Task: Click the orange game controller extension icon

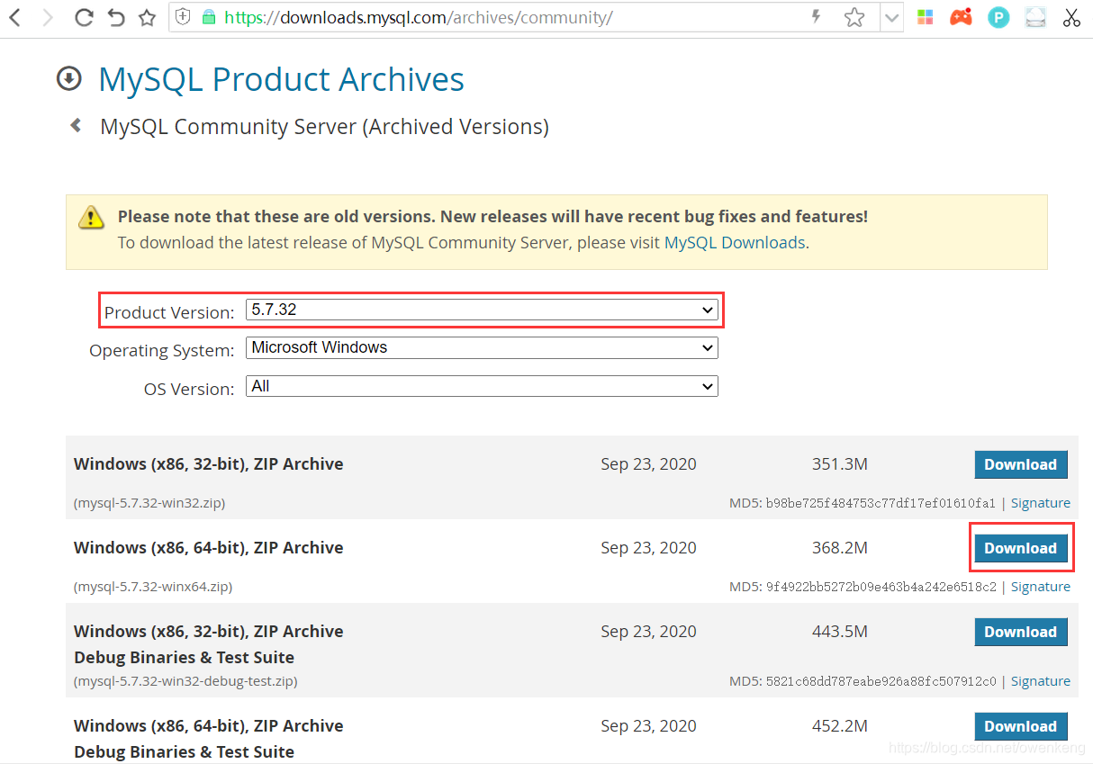Action: [x=962, y=16]
